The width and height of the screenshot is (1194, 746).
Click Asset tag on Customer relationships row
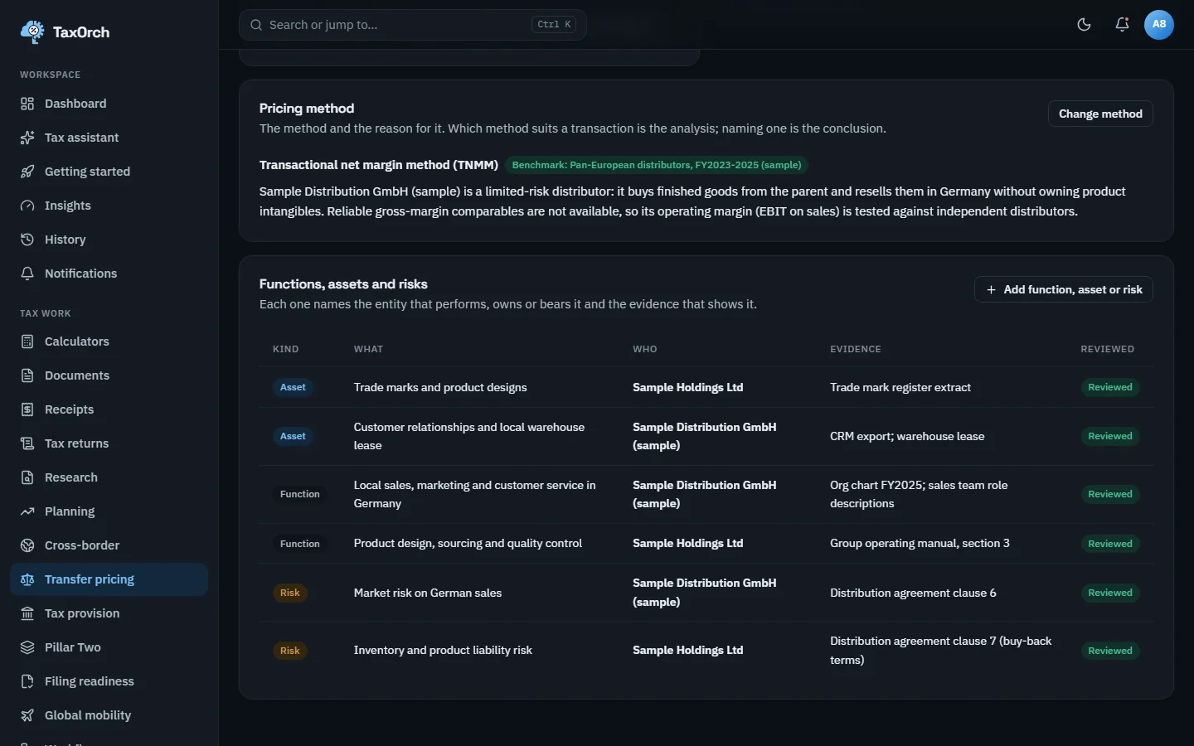[x=293, y=436]
